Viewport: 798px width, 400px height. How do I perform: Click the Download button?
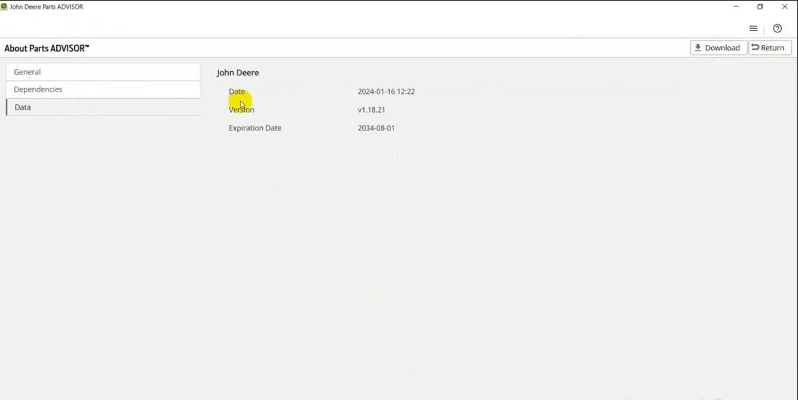click(718, 48)
